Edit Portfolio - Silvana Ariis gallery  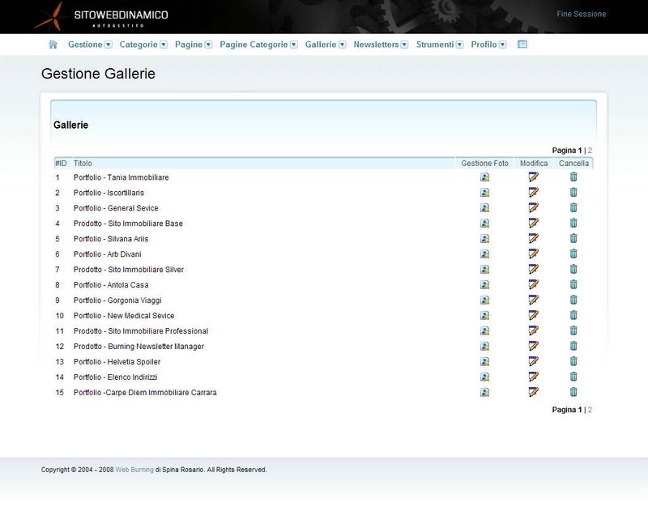pyautogui.click(x=534, y=238)
